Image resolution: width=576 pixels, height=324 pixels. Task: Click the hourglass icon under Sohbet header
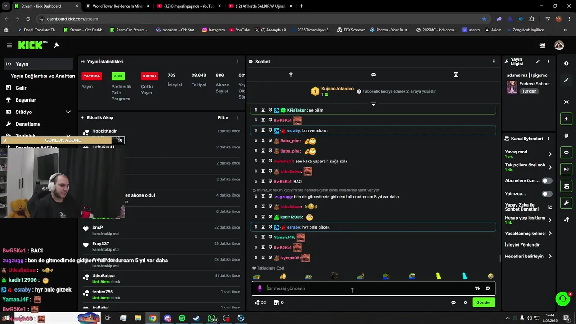(x=456, y=75)
